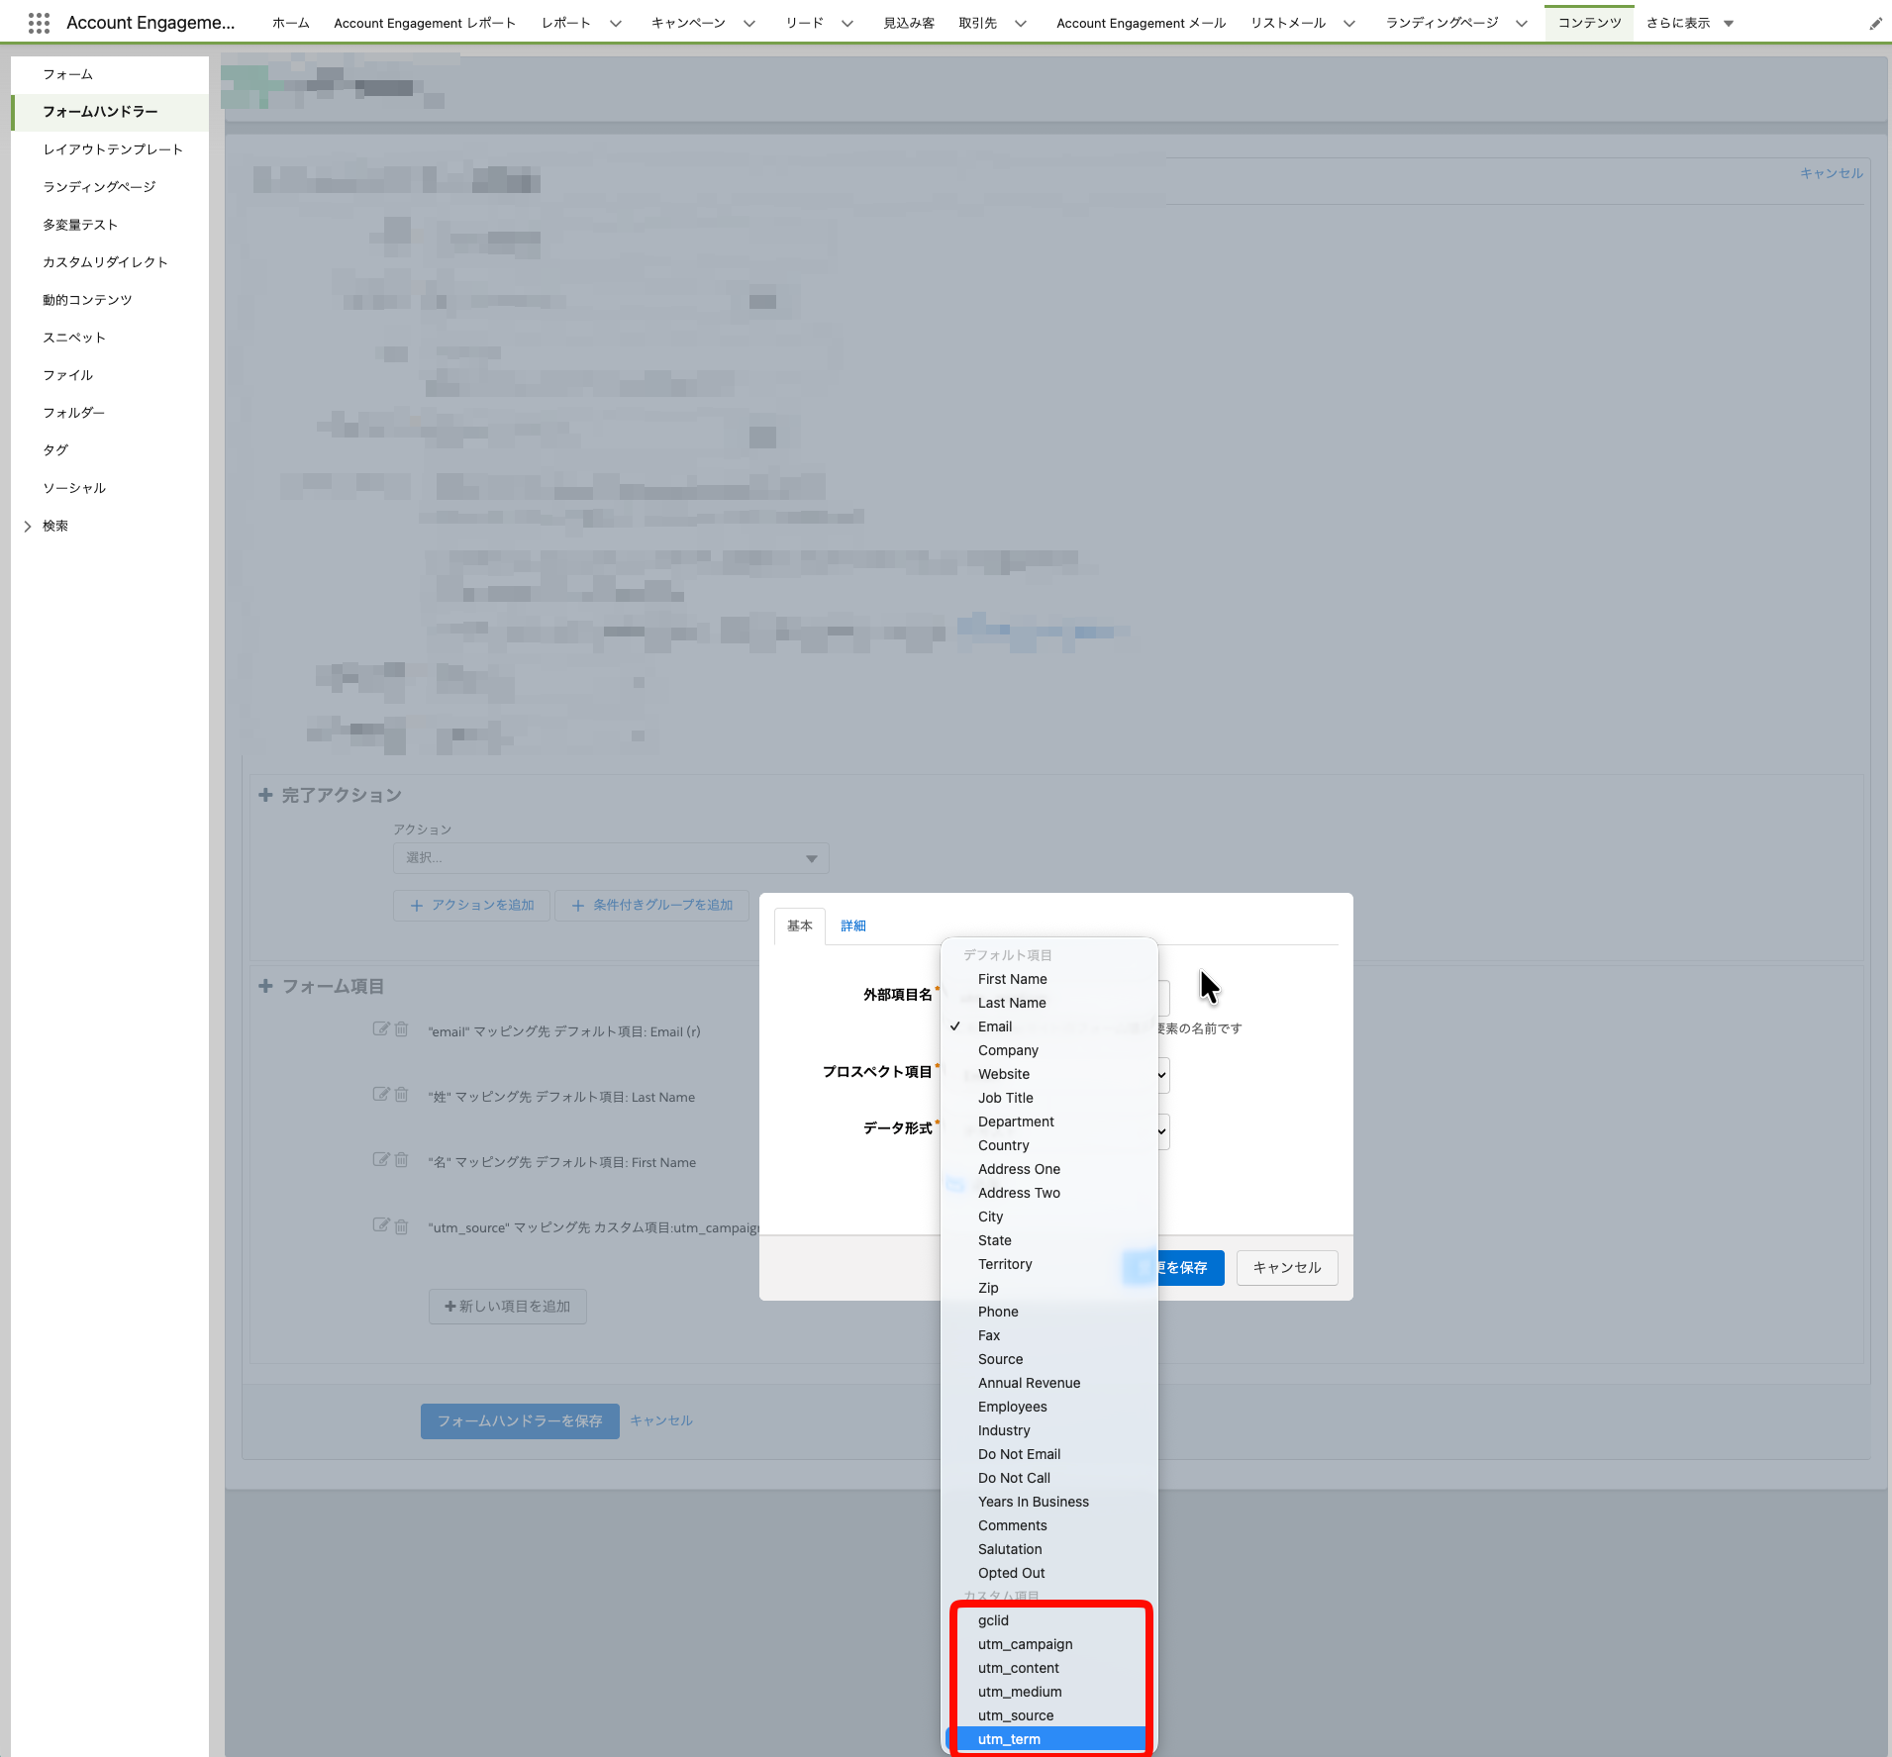The height and width of the screenshot is (1757, 1892).
Task: Expand the 取引先 navigation dropdown
Action: pos(1021,24)
